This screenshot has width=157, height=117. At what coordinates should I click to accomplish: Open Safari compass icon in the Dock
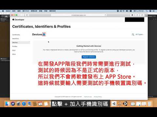point(24,104)
